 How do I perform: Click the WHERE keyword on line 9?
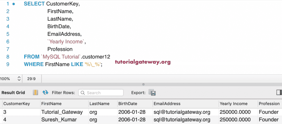tap(34, 64)
